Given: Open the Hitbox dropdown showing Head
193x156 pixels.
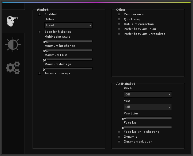Looking at the screenshot, I should click(x=68, y=25).
